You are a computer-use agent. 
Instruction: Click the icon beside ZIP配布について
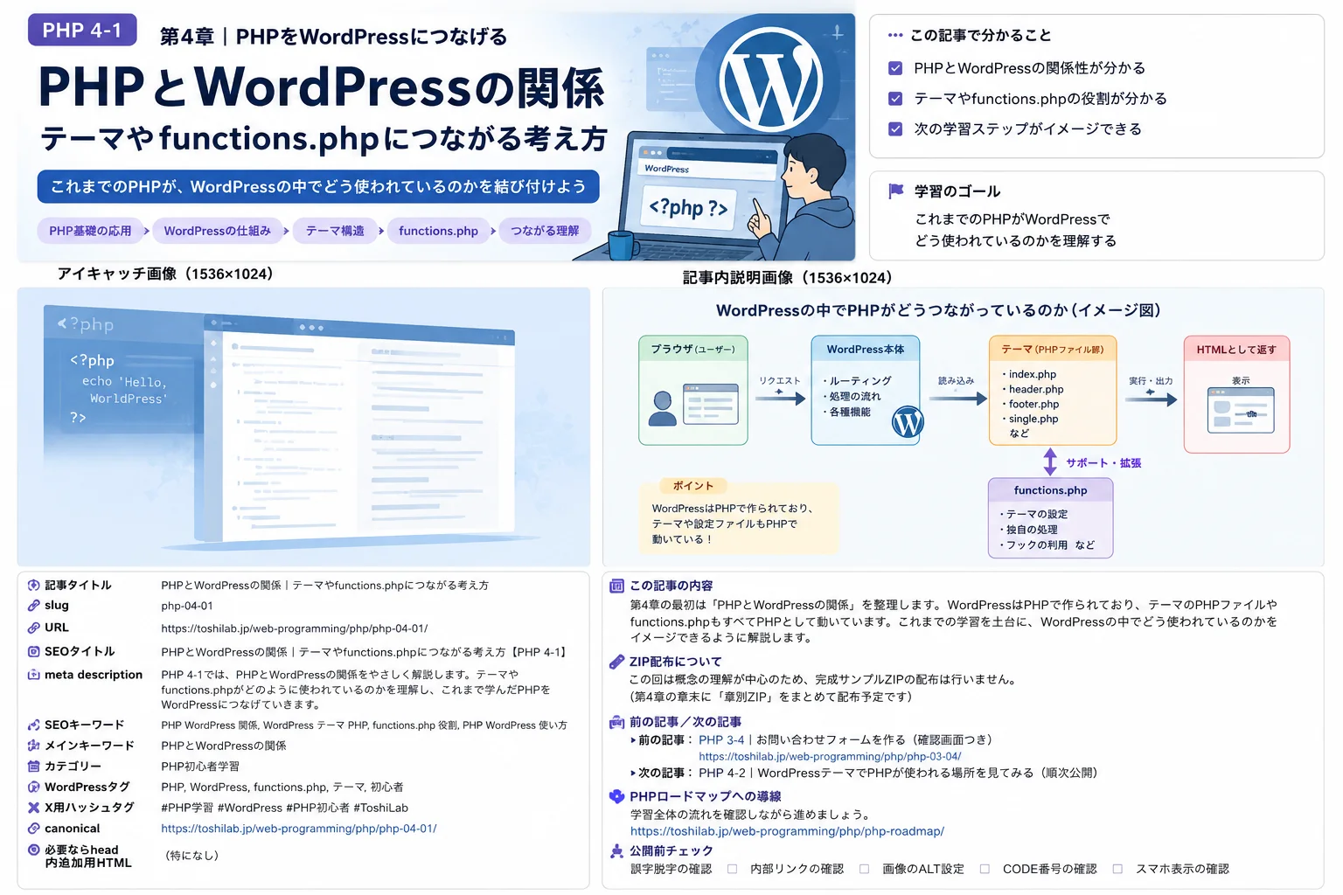coord(616,662)
